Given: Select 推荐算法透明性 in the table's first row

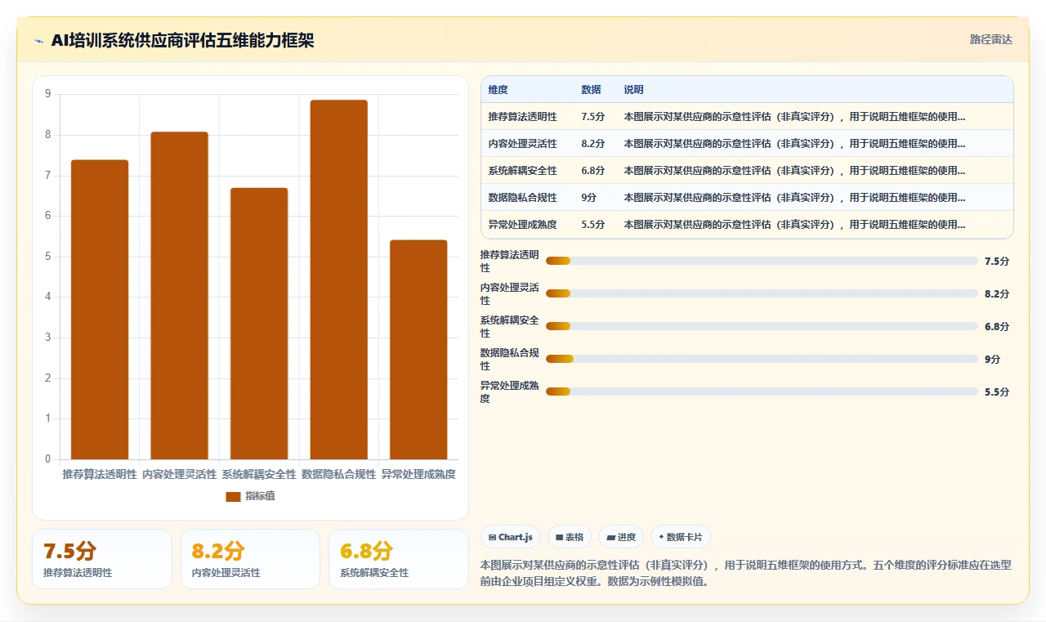Looking at the screenshot, I should (522, 117).
